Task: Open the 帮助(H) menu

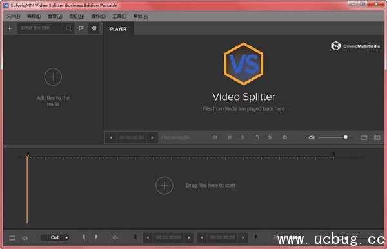Action: 141,16
